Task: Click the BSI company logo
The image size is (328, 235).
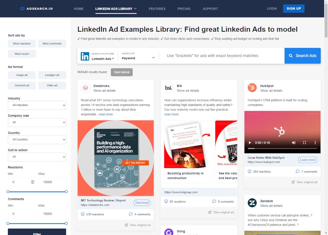Action: [x=169, y=88]
